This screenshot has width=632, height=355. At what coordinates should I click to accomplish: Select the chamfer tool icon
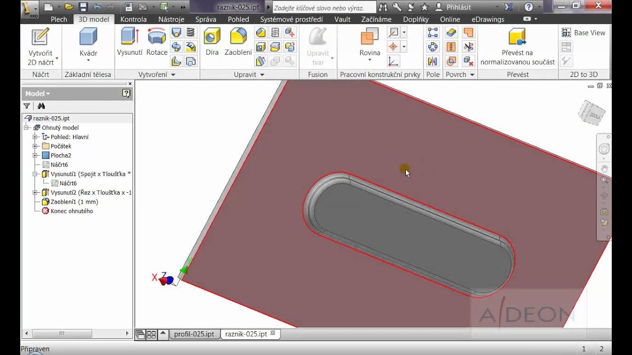coord(261,33)
